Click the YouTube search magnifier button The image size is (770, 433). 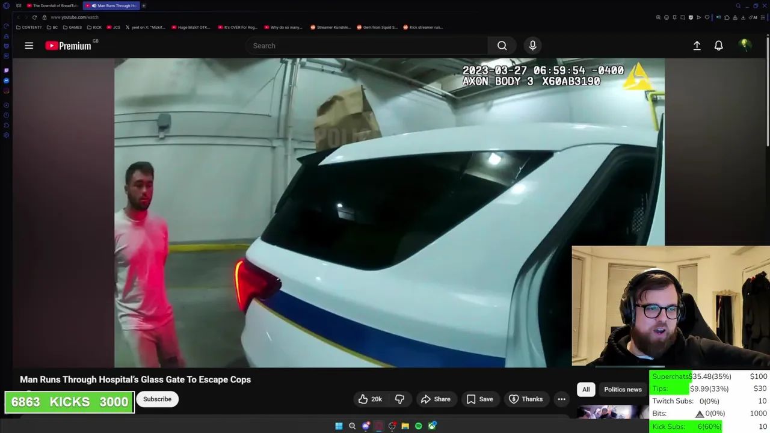coord(502,46)
